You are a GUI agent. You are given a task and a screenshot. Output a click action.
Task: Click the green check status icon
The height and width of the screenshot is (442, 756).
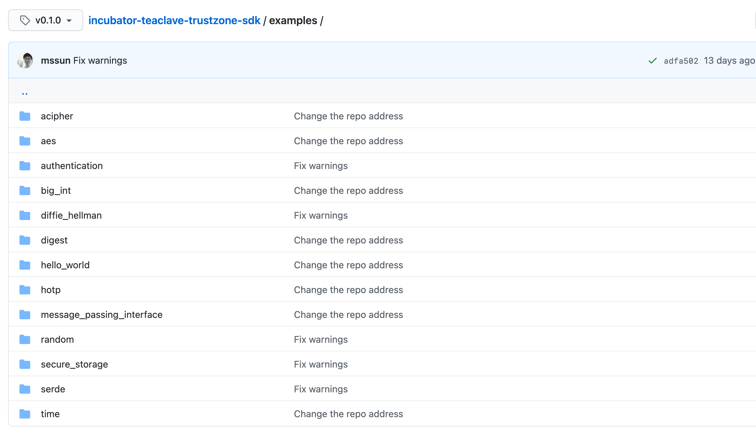coord(652,61)
